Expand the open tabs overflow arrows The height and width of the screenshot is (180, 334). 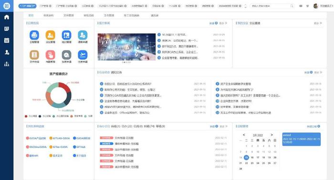[x=245, y=6]
